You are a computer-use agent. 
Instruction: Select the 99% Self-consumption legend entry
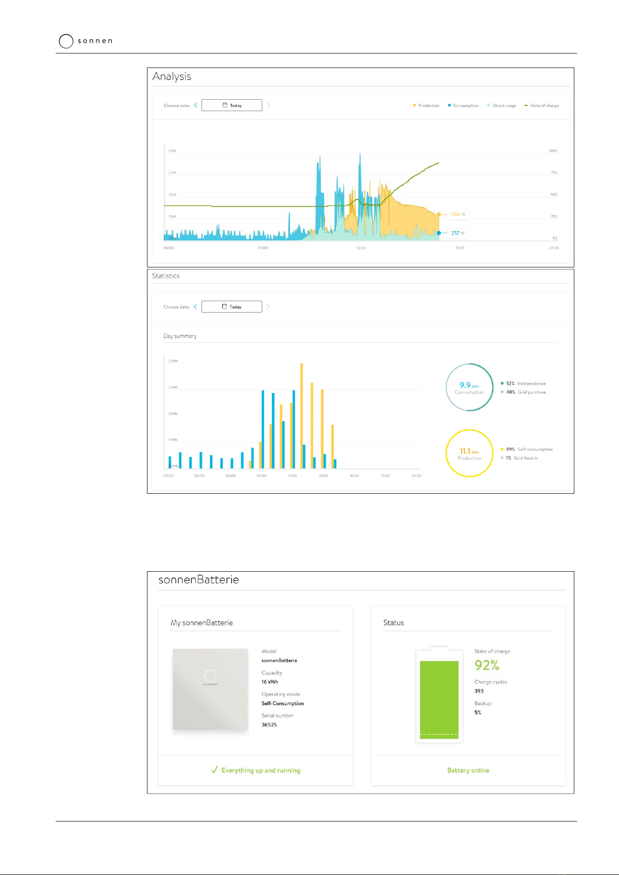coord(527,449)
